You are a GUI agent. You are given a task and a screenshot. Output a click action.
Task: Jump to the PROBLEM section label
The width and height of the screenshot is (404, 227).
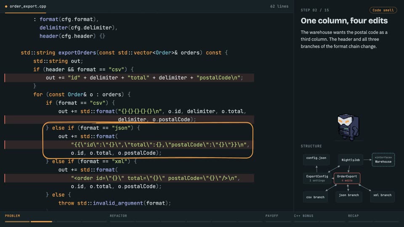pos(12,216)
